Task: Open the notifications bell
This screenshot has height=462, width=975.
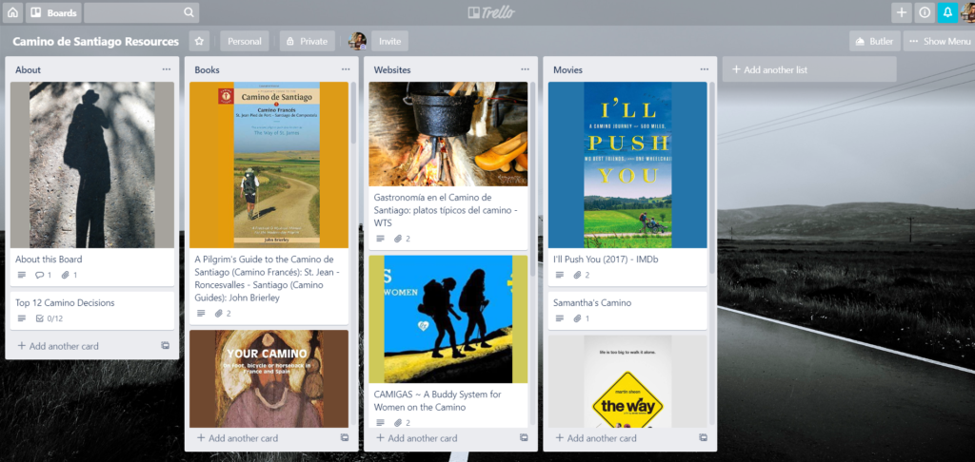Action: coord(947,12)
